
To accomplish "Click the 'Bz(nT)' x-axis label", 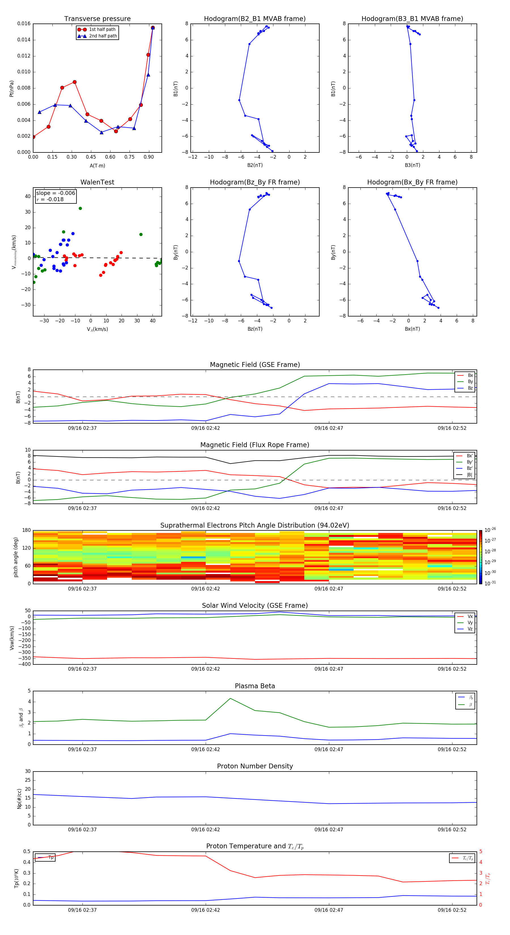I will pos(255,329).
